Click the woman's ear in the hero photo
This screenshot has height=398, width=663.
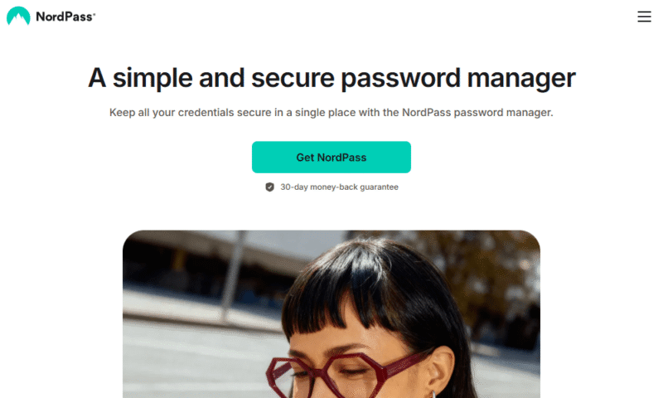pos(441,369)
